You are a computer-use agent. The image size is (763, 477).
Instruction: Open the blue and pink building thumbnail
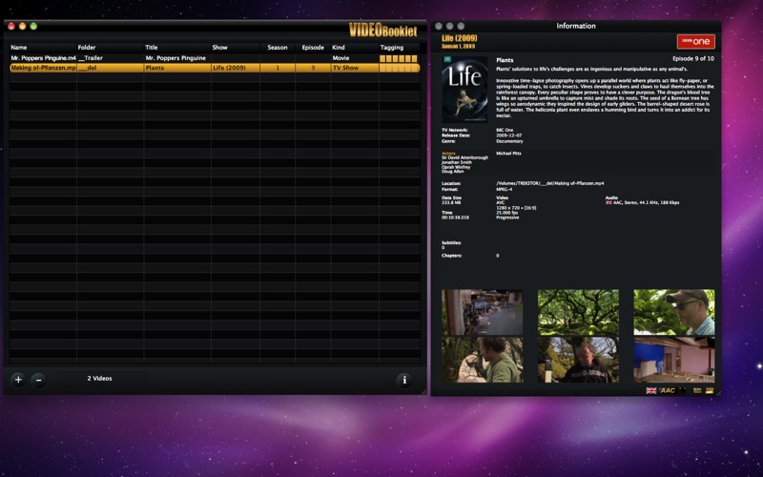tap(674, 360)
